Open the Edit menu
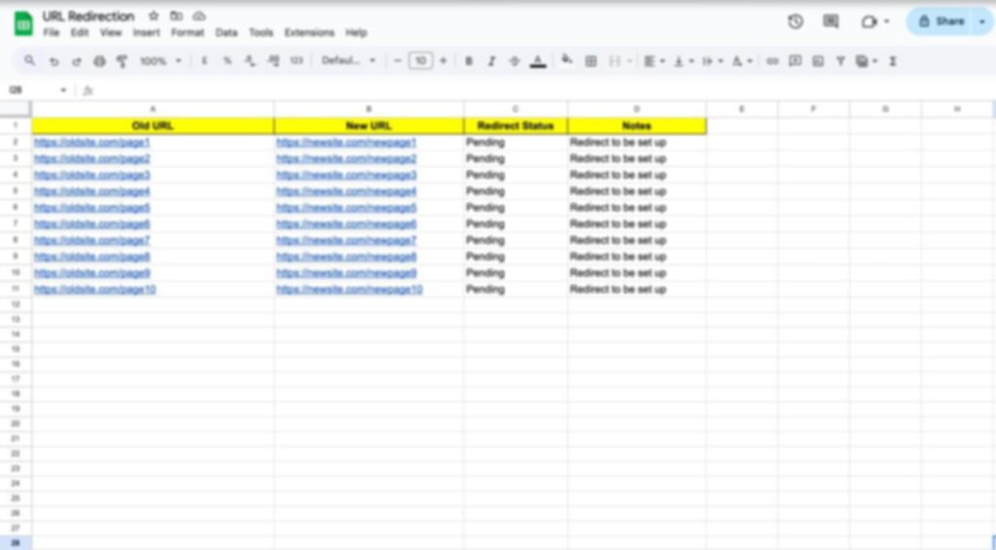Image resolution: width=996 pixels, height=550 pixels. [80, 32]
